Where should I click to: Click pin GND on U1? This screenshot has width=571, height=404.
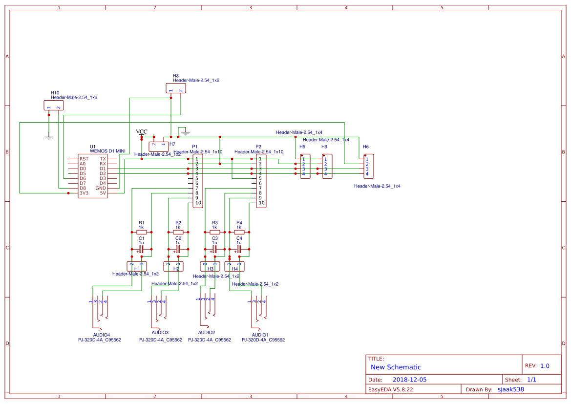(100, 188)
